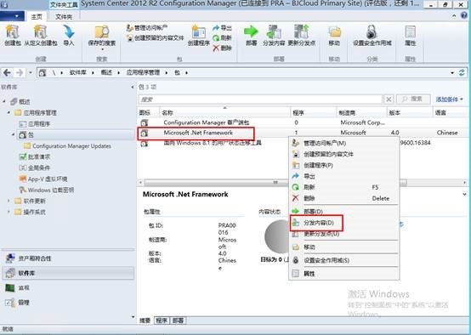Image resolution: width=471 pixels, height=335 pixels.
Task: Switch to the 主页 ribbon tab
Action: (37, 17)
